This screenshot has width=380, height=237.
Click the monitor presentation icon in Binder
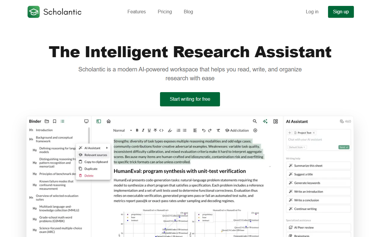click(x=86, y=121)
